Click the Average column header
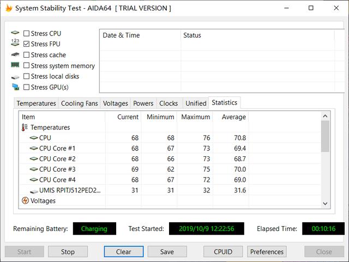Screen dimensions: 349x262 [231, 117]
